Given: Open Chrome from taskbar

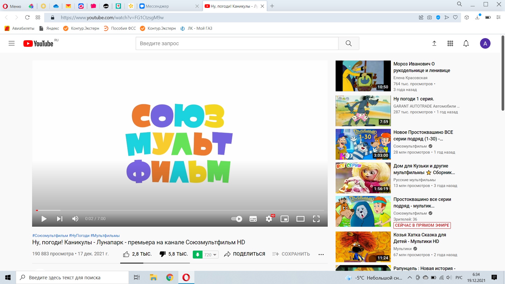Looking at the screenshot, I should click(x=170, y=277).
